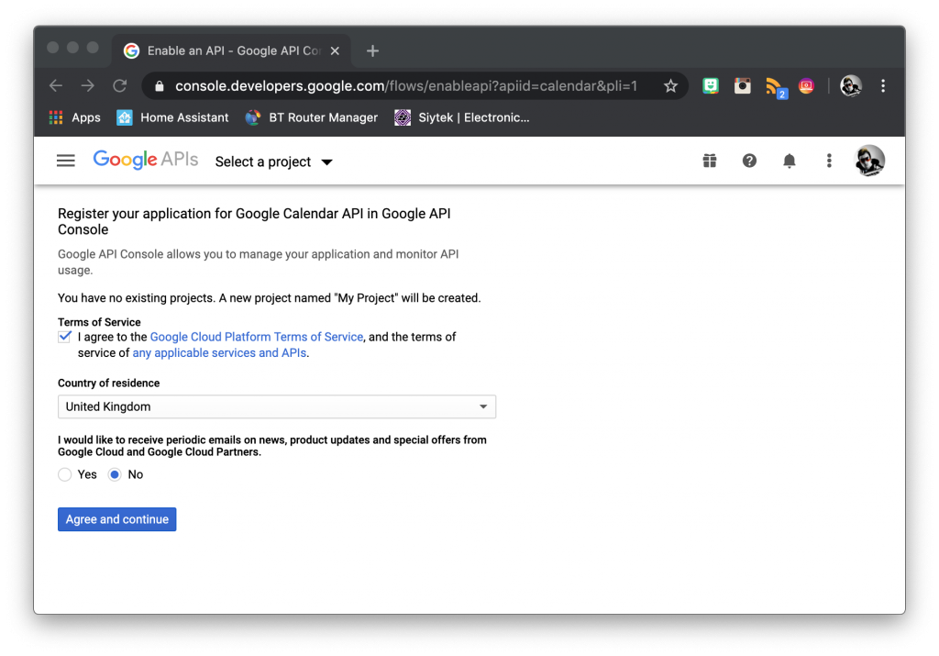Screen dimensions: 939x656
Task: Click the gift free trial icon
Action: [710, 161]
